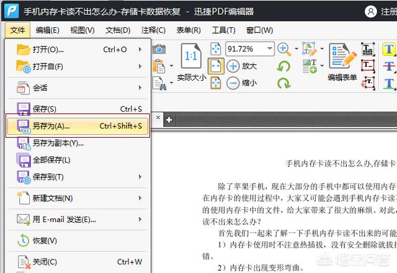397x273 pixels.
Task: Click the add image and text icon
Action: (x=310, y=66)
